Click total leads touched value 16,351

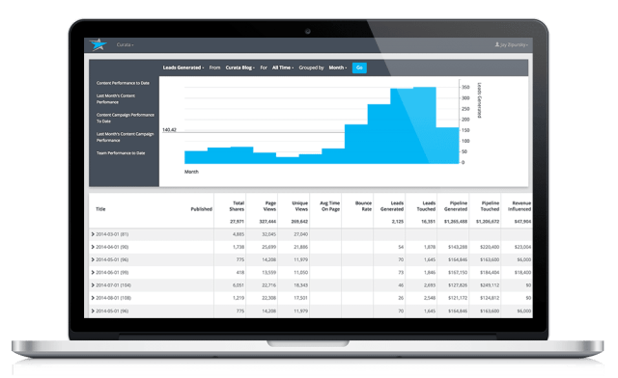tap(428, 222)
